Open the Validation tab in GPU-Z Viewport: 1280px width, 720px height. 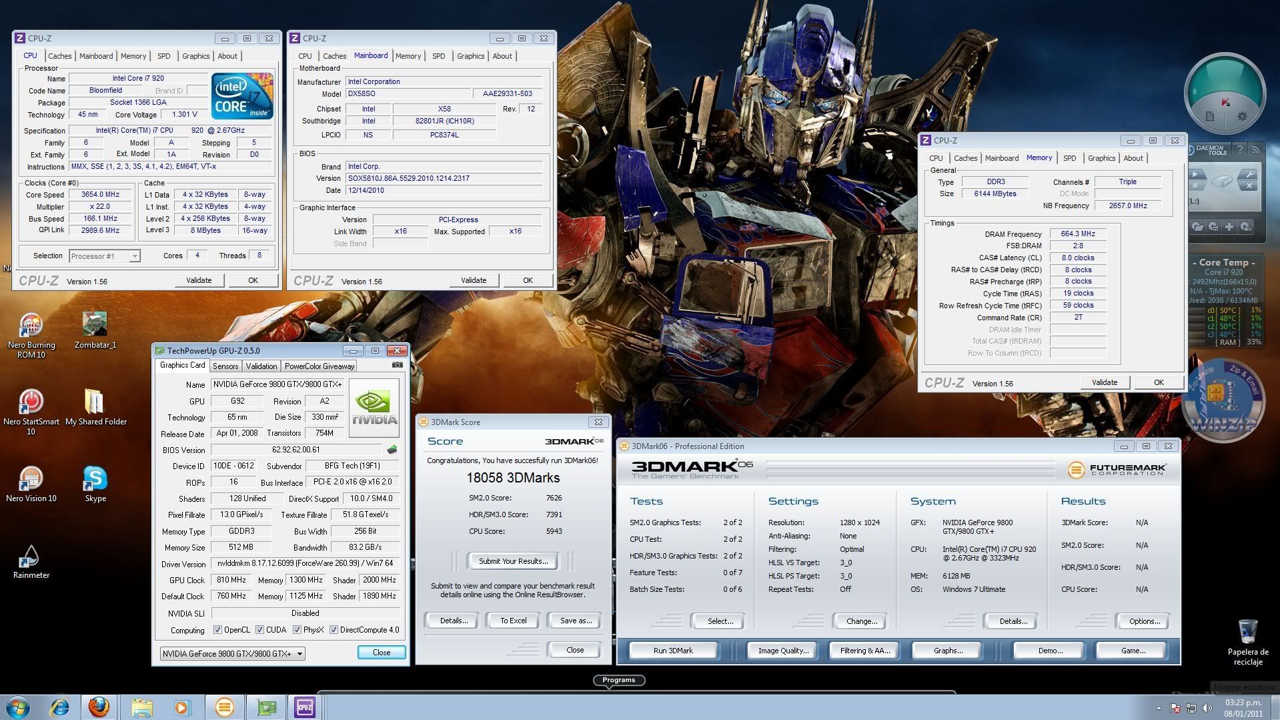(x=261, y=366)
